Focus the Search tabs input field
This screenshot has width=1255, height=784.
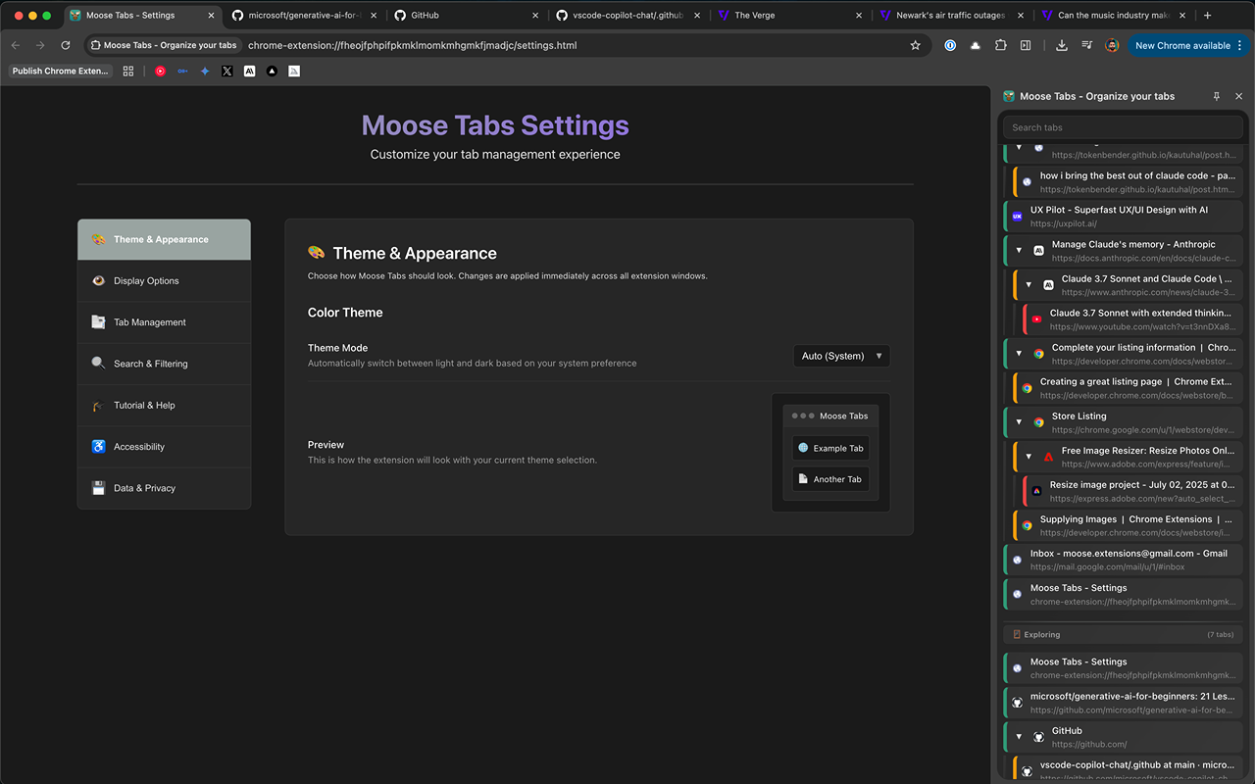click(1123, 127)
